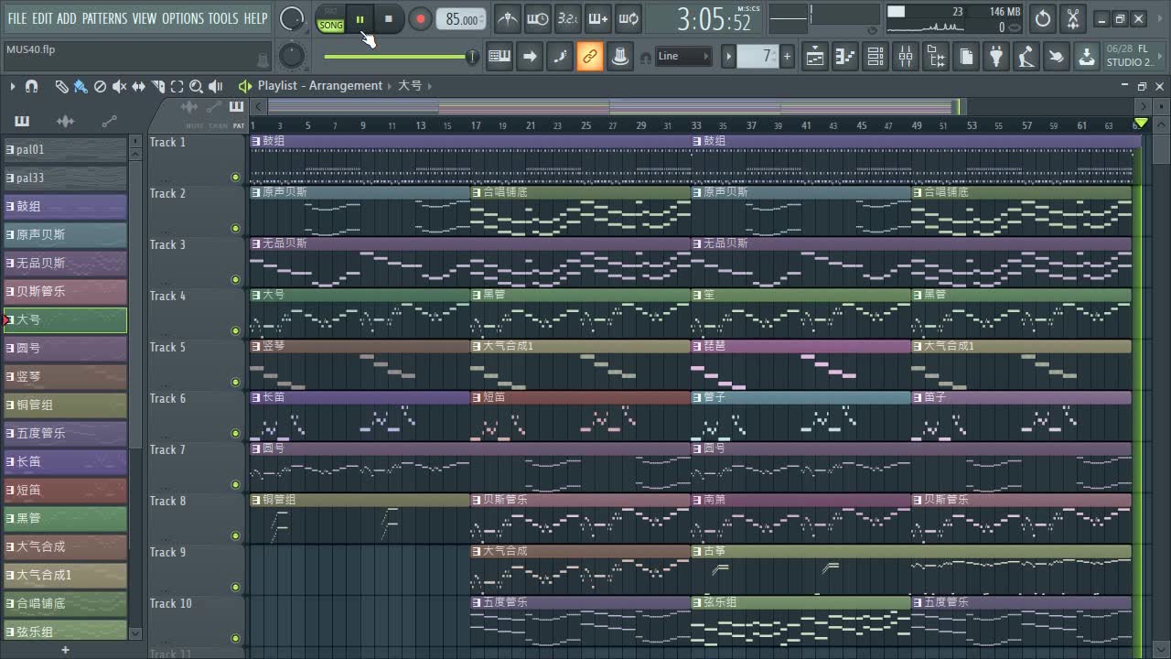Toggle mute switch for Track 10
Viewport: 1171px width, 659px height.
236,638
